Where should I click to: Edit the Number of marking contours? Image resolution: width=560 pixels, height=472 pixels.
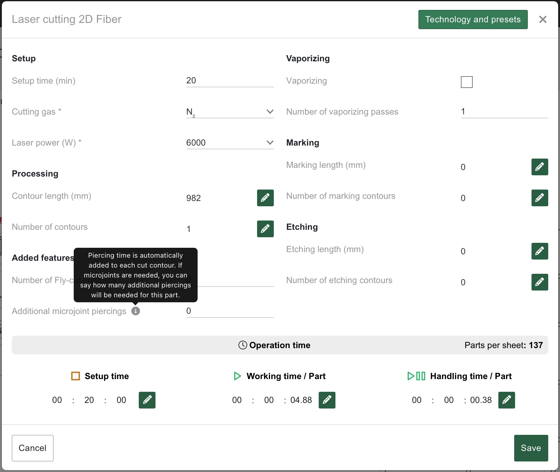coord(540,198)
